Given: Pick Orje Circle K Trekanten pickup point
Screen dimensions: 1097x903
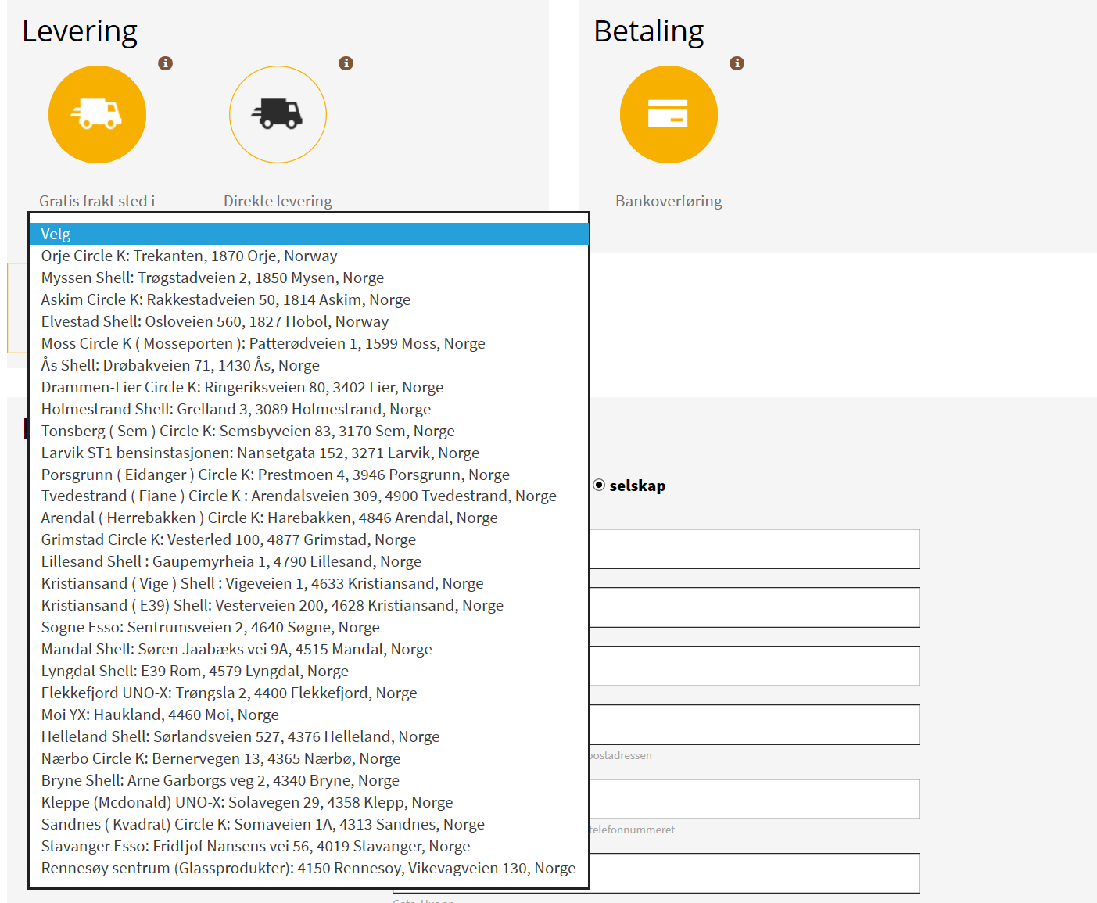Looking at the screenshot, I should tap(309, 256).
